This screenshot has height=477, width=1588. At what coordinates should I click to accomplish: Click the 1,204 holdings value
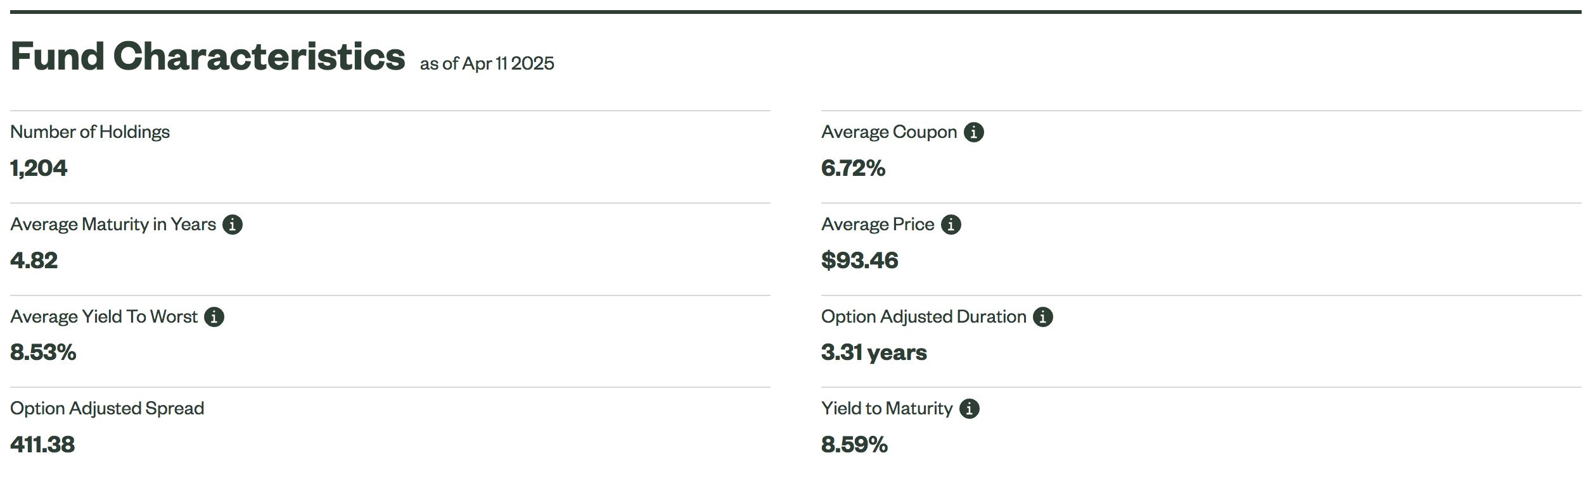coord(39,168)
